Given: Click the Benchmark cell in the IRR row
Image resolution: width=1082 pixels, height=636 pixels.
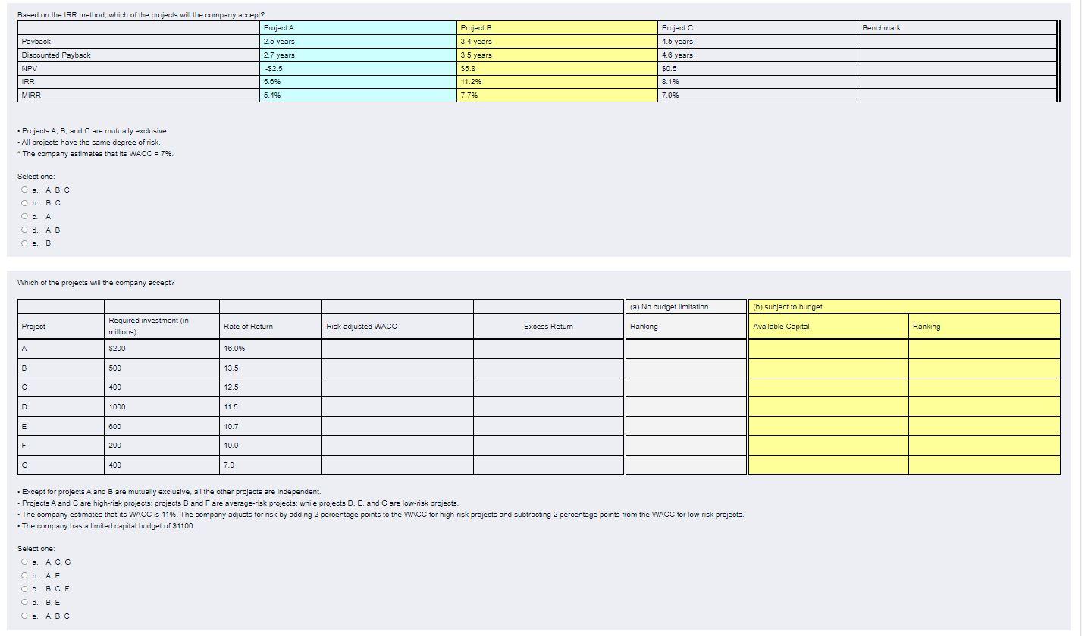Looking at the screenshot, I should 955,82.
